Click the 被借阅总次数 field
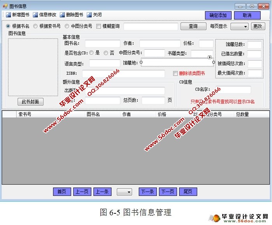The width and height of the screenshot is (272, 225). click(x=255, y=64)
